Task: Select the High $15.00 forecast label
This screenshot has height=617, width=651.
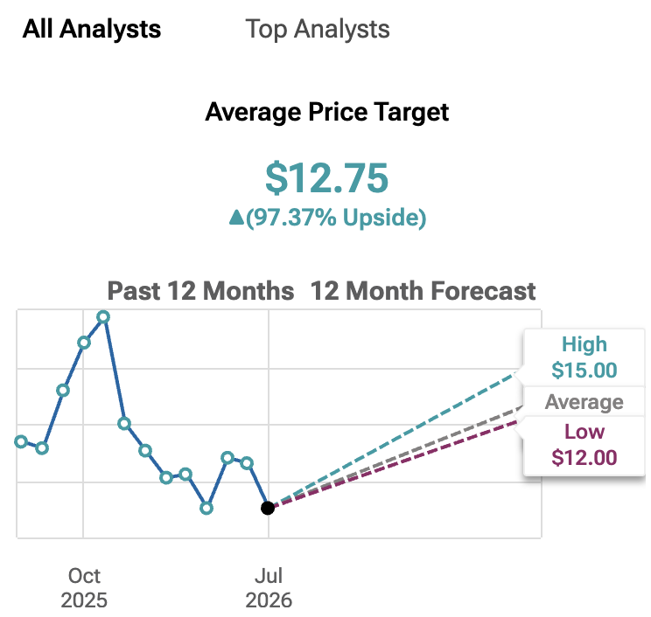Action: 584,357
